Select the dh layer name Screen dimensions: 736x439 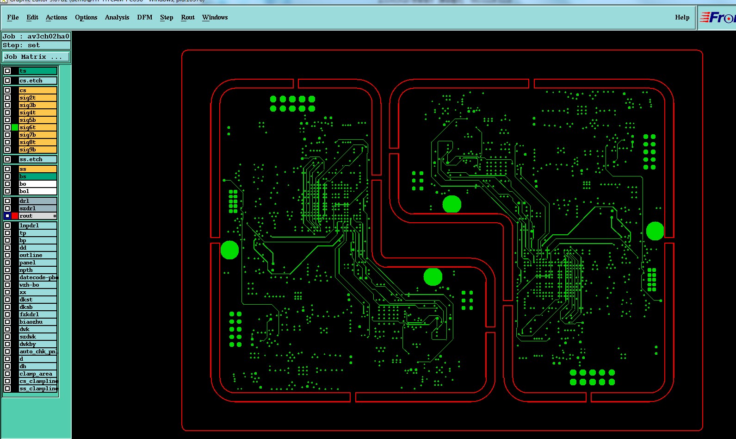(x=38, y=366)
